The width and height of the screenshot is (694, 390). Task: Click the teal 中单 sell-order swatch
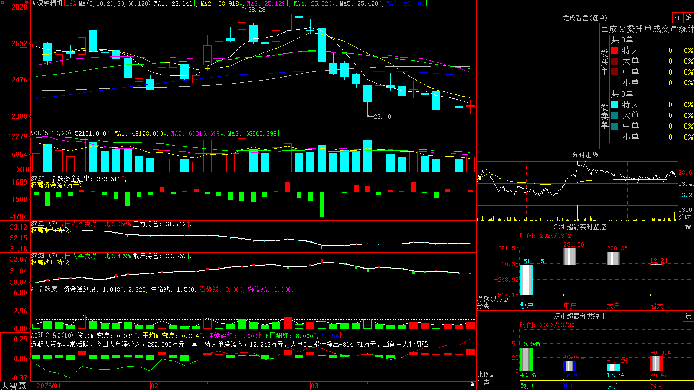[614, 126]
